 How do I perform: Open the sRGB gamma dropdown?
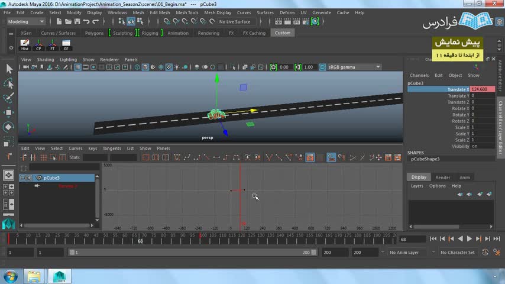point(354,67)
